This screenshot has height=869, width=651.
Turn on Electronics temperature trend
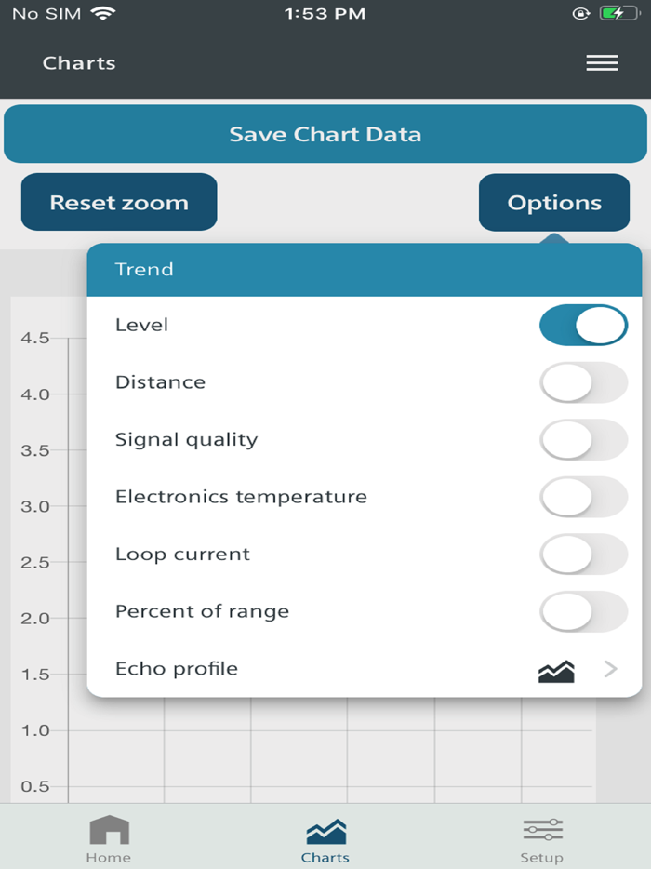click(583, 497)
